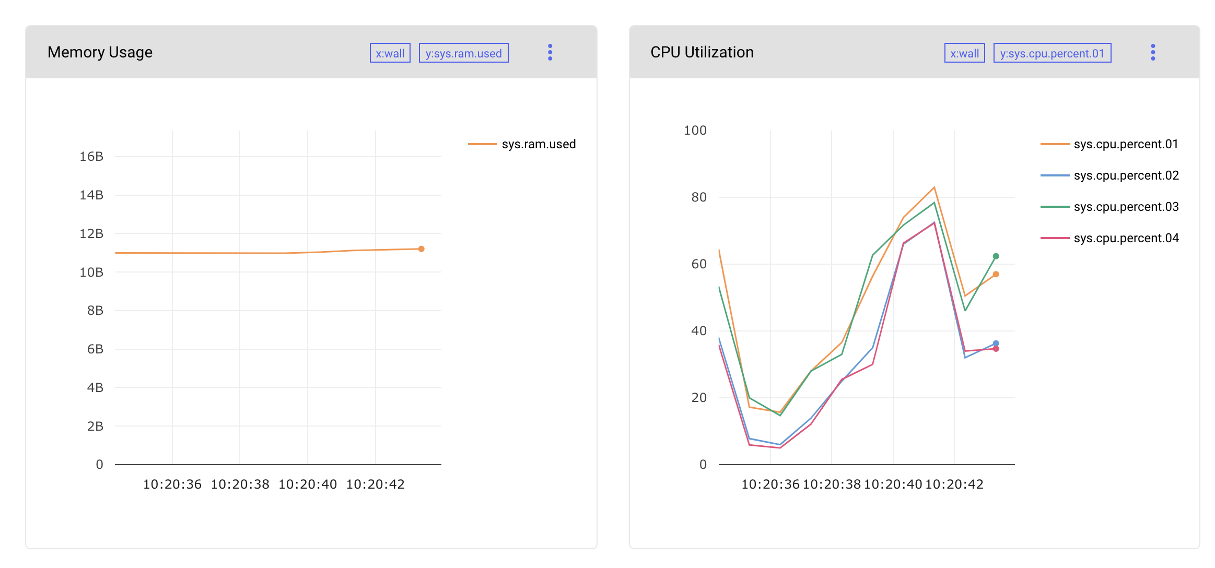Click the orange end point of the sys.cpu.percent.01 line

(x=996, y=274)
